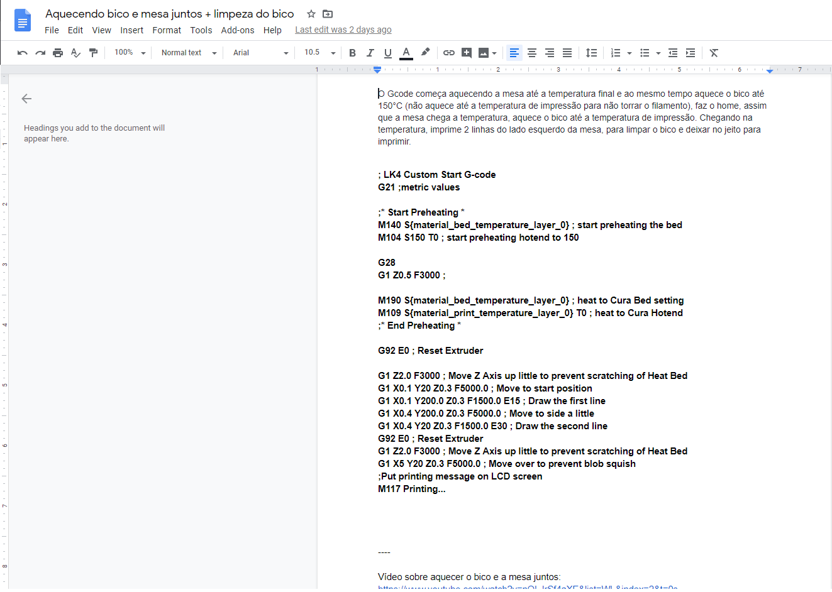Open the zoom 100% dropdown

(130, 53)
